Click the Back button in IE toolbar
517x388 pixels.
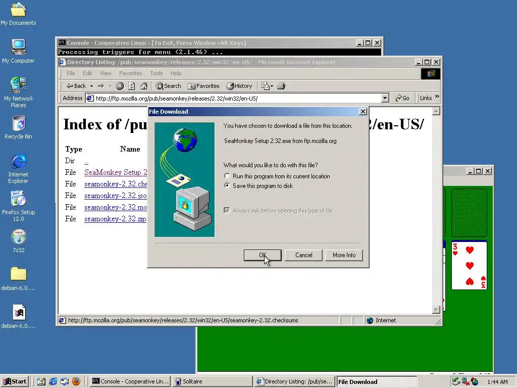(x=76, y=86)
